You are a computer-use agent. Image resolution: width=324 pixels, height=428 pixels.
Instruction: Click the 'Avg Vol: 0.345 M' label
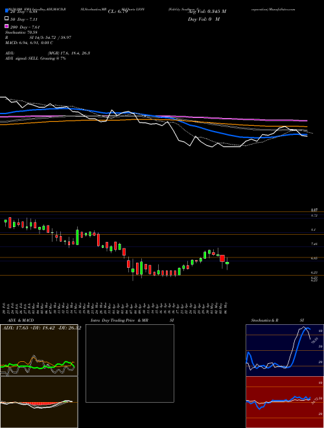(x=207, y=12)
